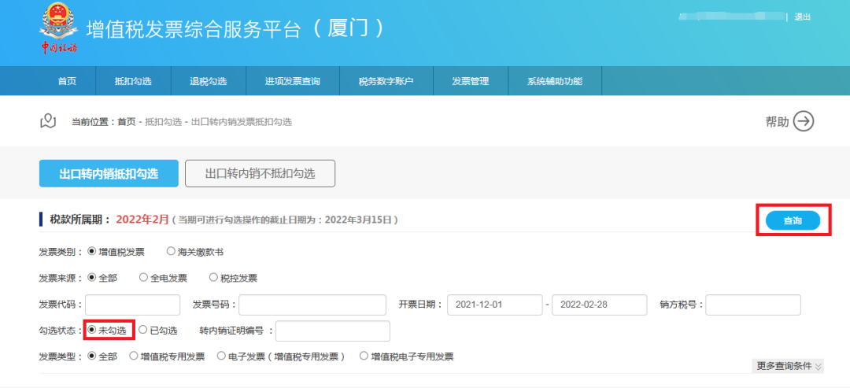Select 全电发票 as invoice source
850x388 pixels.
(x=143, y=278)
